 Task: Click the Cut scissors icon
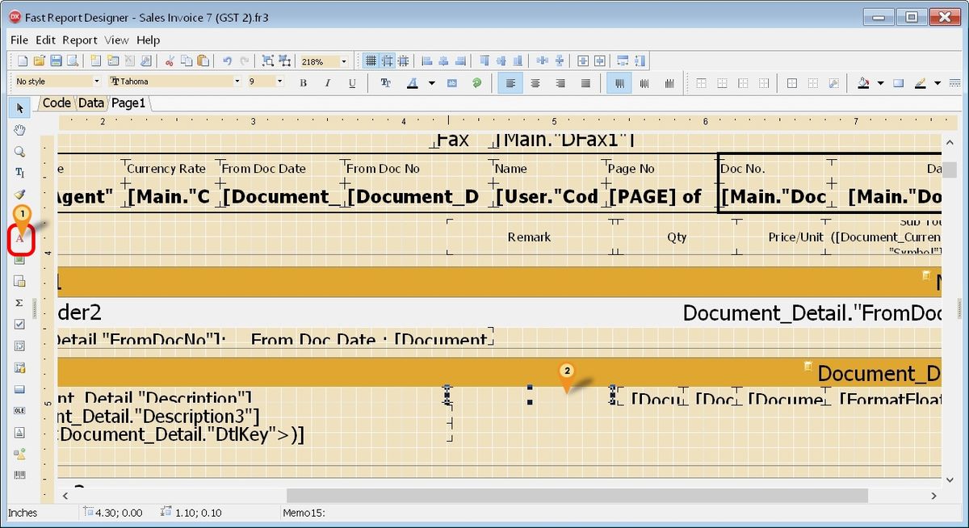[170, 61]
